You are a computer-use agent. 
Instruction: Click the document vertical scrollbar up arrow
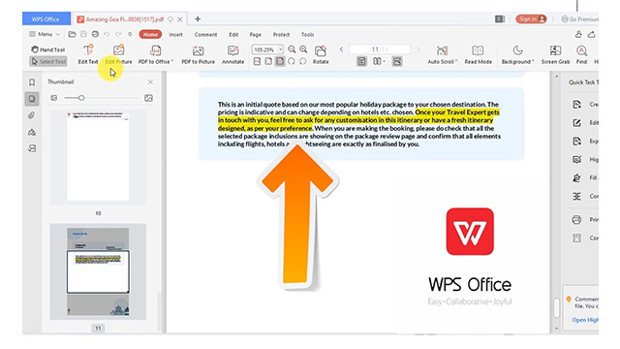click(x=557, y=76)
